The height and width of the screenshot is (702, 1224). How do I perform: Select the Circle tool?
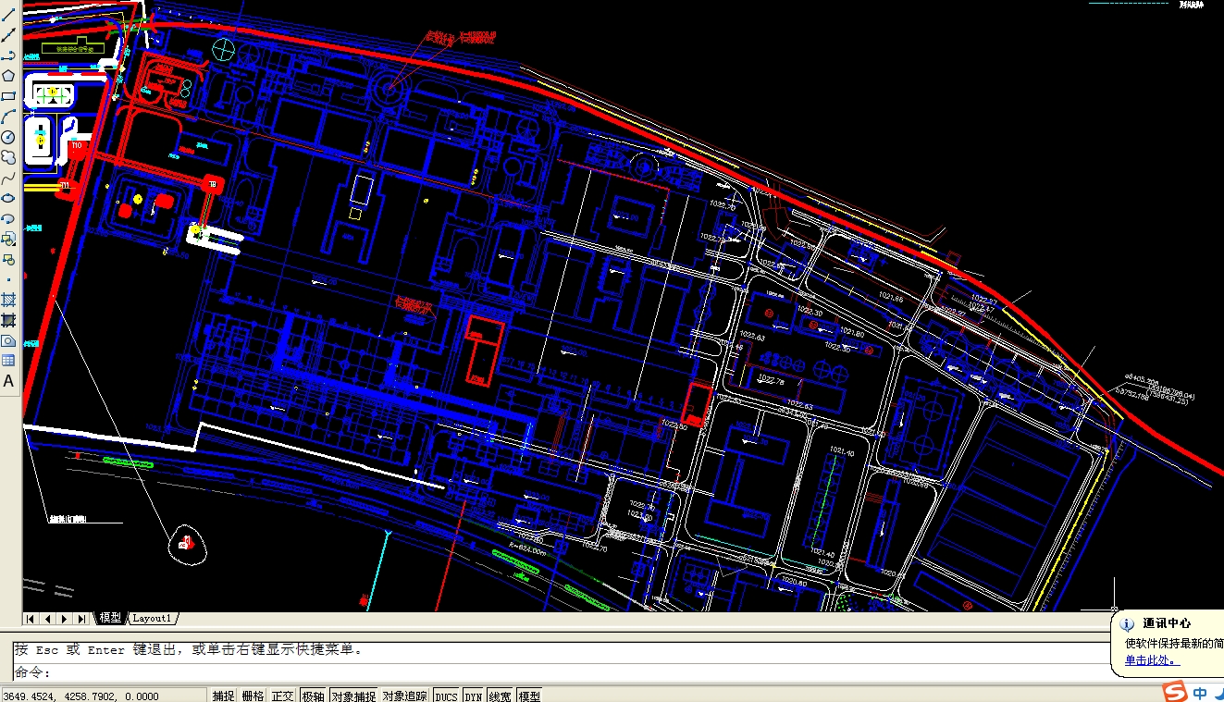click(8, 137)
